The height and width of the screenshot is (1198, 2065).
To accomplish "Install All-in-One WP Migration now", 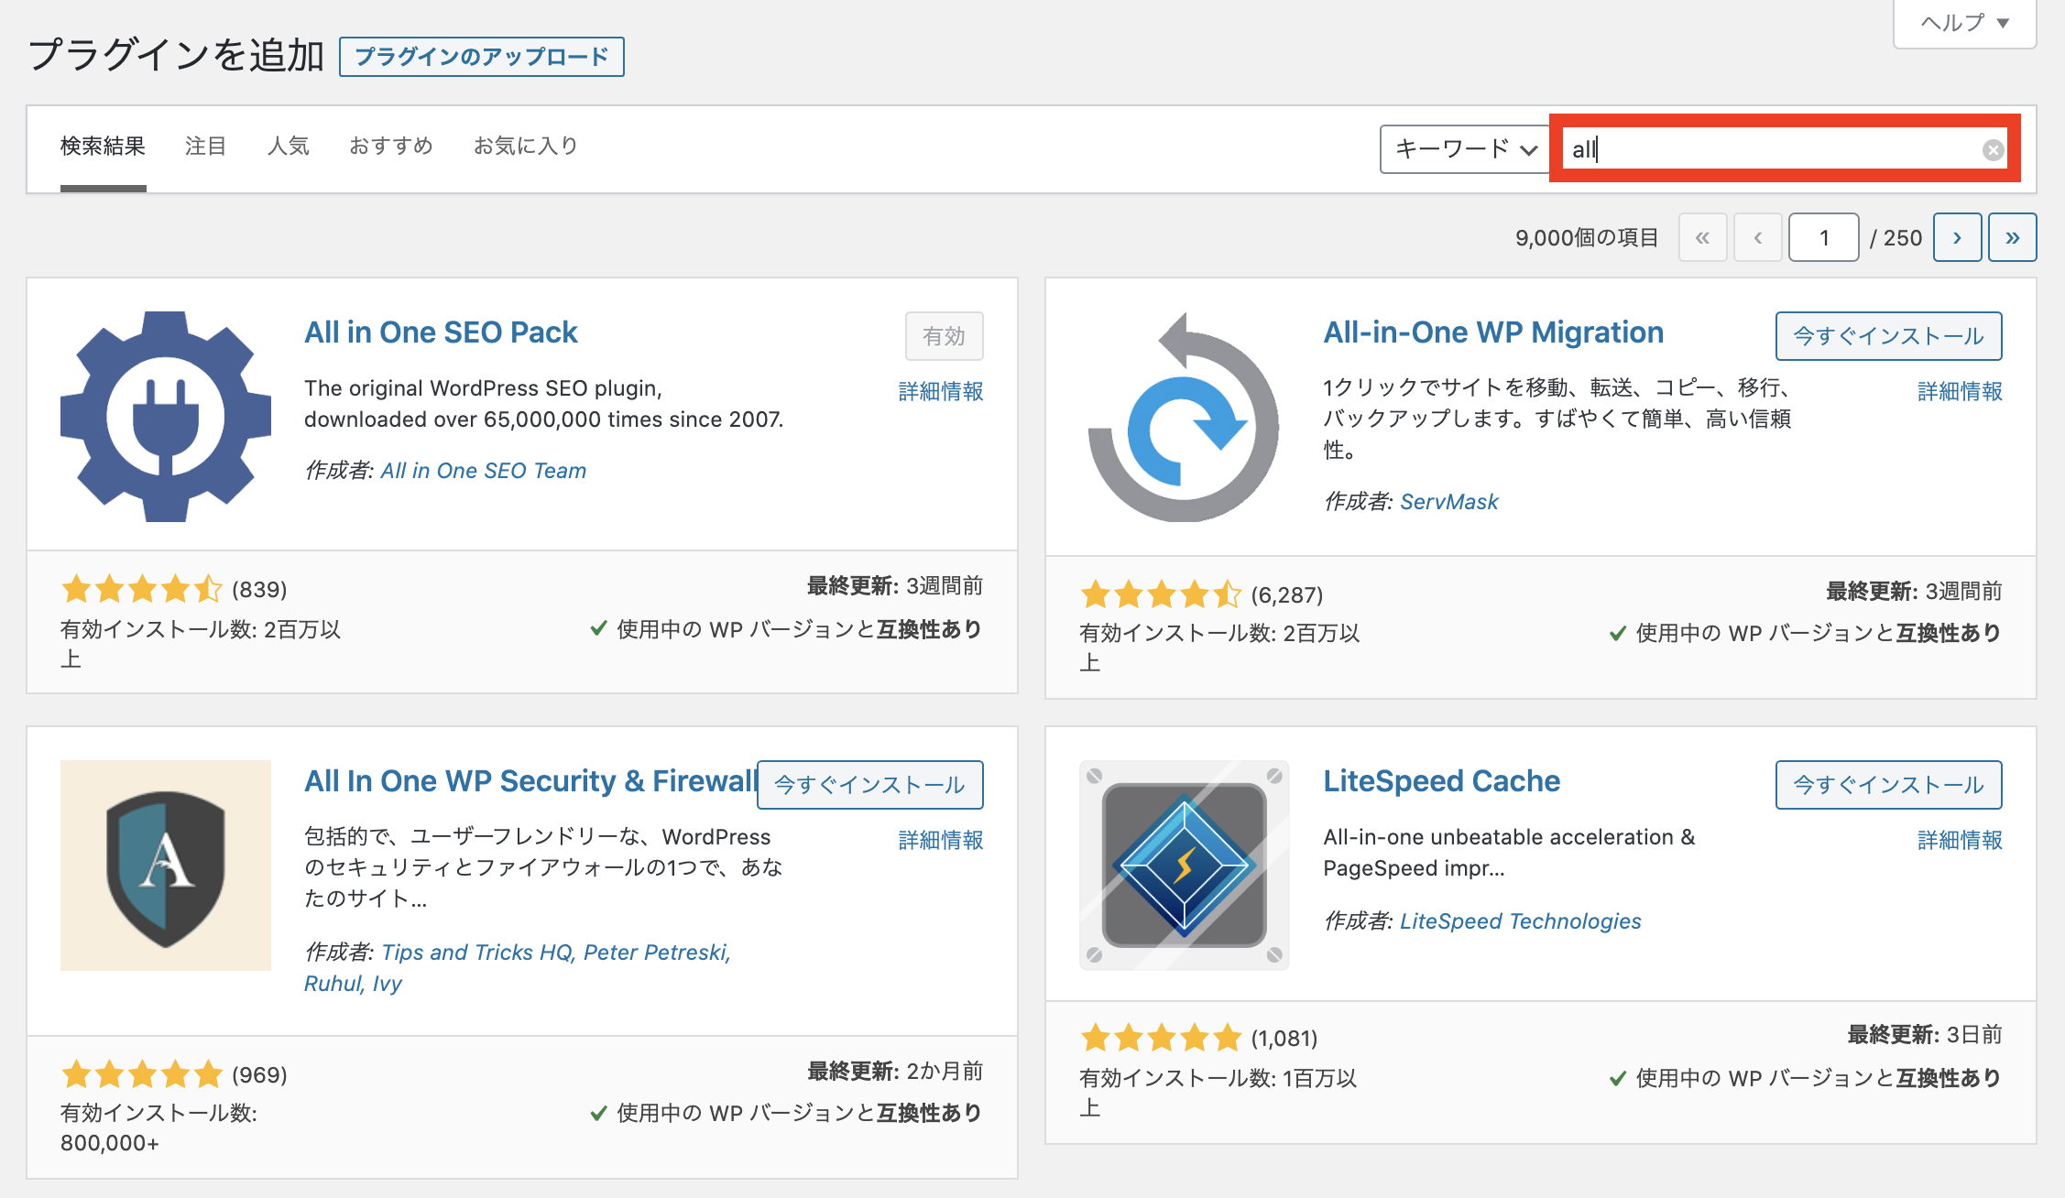I will (x=1888, y=336).
